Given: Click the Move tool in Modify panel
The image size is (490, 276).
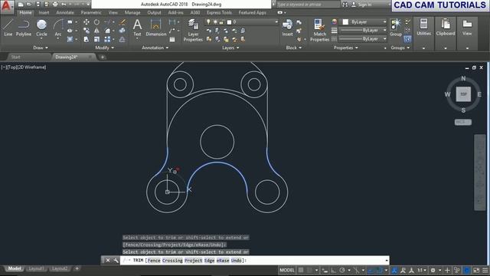Looking at the screenshot, I should pyautogui.click(x=87, y=22).
